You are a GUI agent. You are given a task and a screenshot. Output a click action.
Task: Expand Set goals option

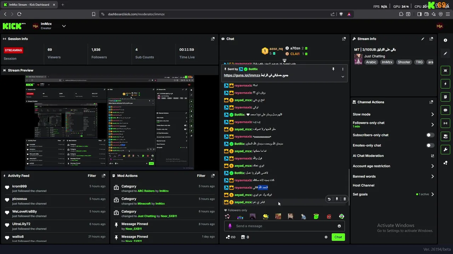432,194
